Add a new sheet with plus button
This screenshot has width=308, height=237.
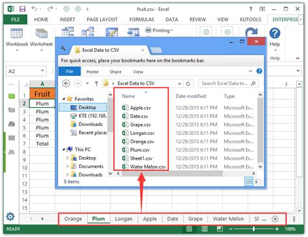point(275,219)
